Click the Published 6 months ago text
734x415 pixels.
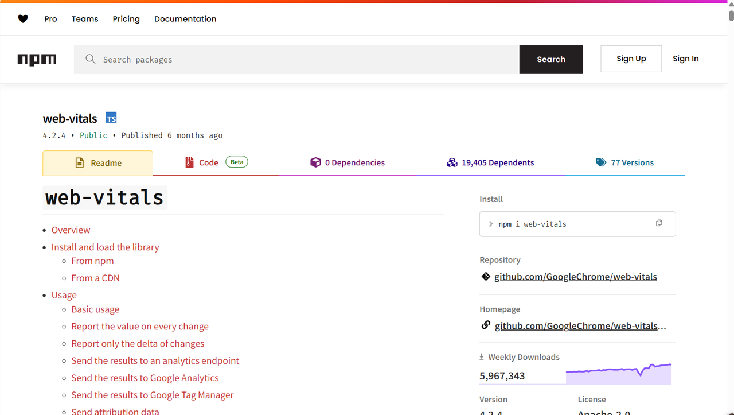[x=172, y=135]
